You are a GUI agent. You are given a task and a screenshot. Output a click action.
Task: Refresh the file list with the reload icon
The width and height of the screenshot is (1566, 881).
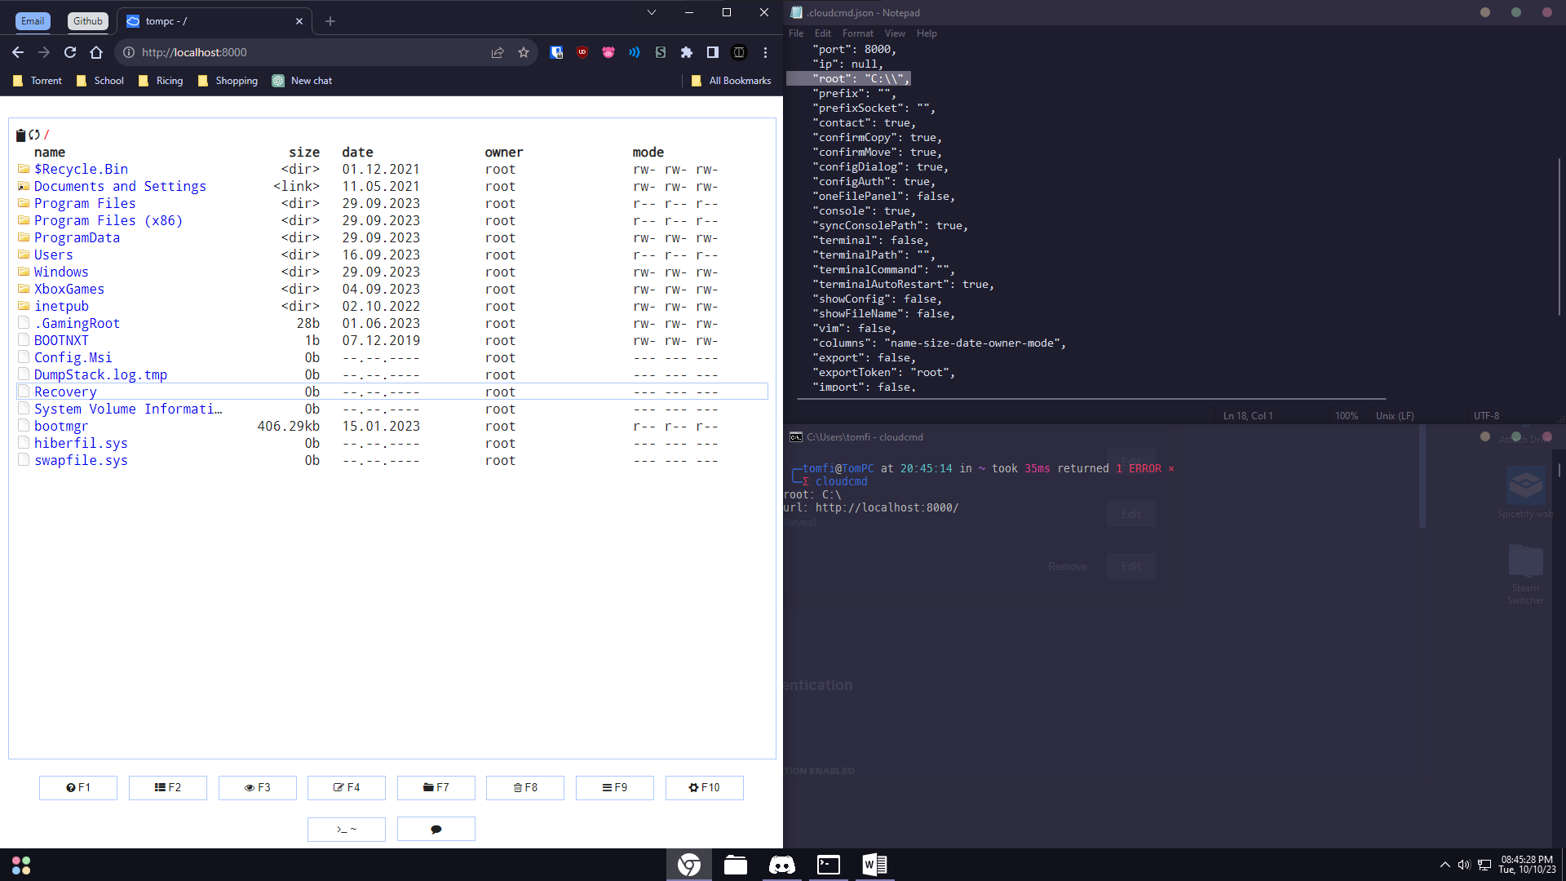point(33,135)
